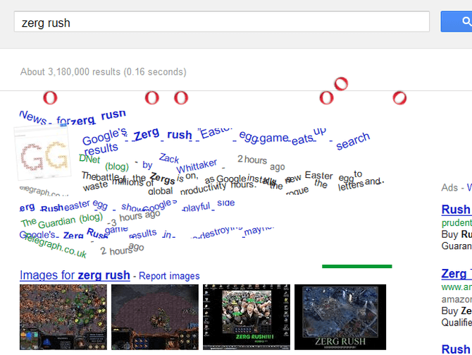The width and height of the screenshot is (472, 355).
Task: Open the Zerg ad headline in sidebar
Action: pyautogui.click(x=457, y=274)
